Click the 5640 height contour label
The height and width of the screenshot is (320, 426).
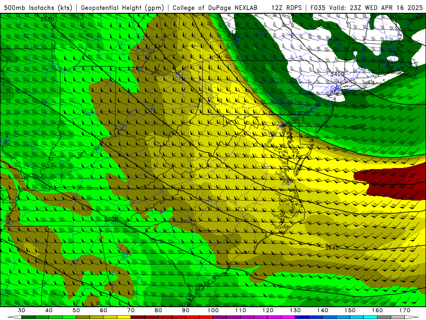[332, 247]
